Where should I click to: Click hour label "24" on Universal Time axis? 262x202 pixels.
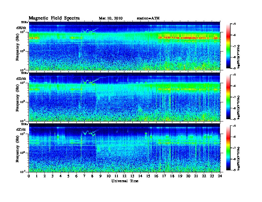(220, 176)
